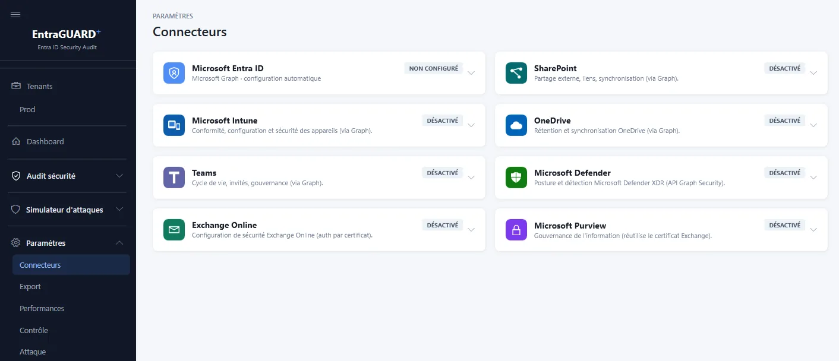Screen dimensions: 839x361
Task: Click the Microsoft Intune card title
Action: (225, 121)
